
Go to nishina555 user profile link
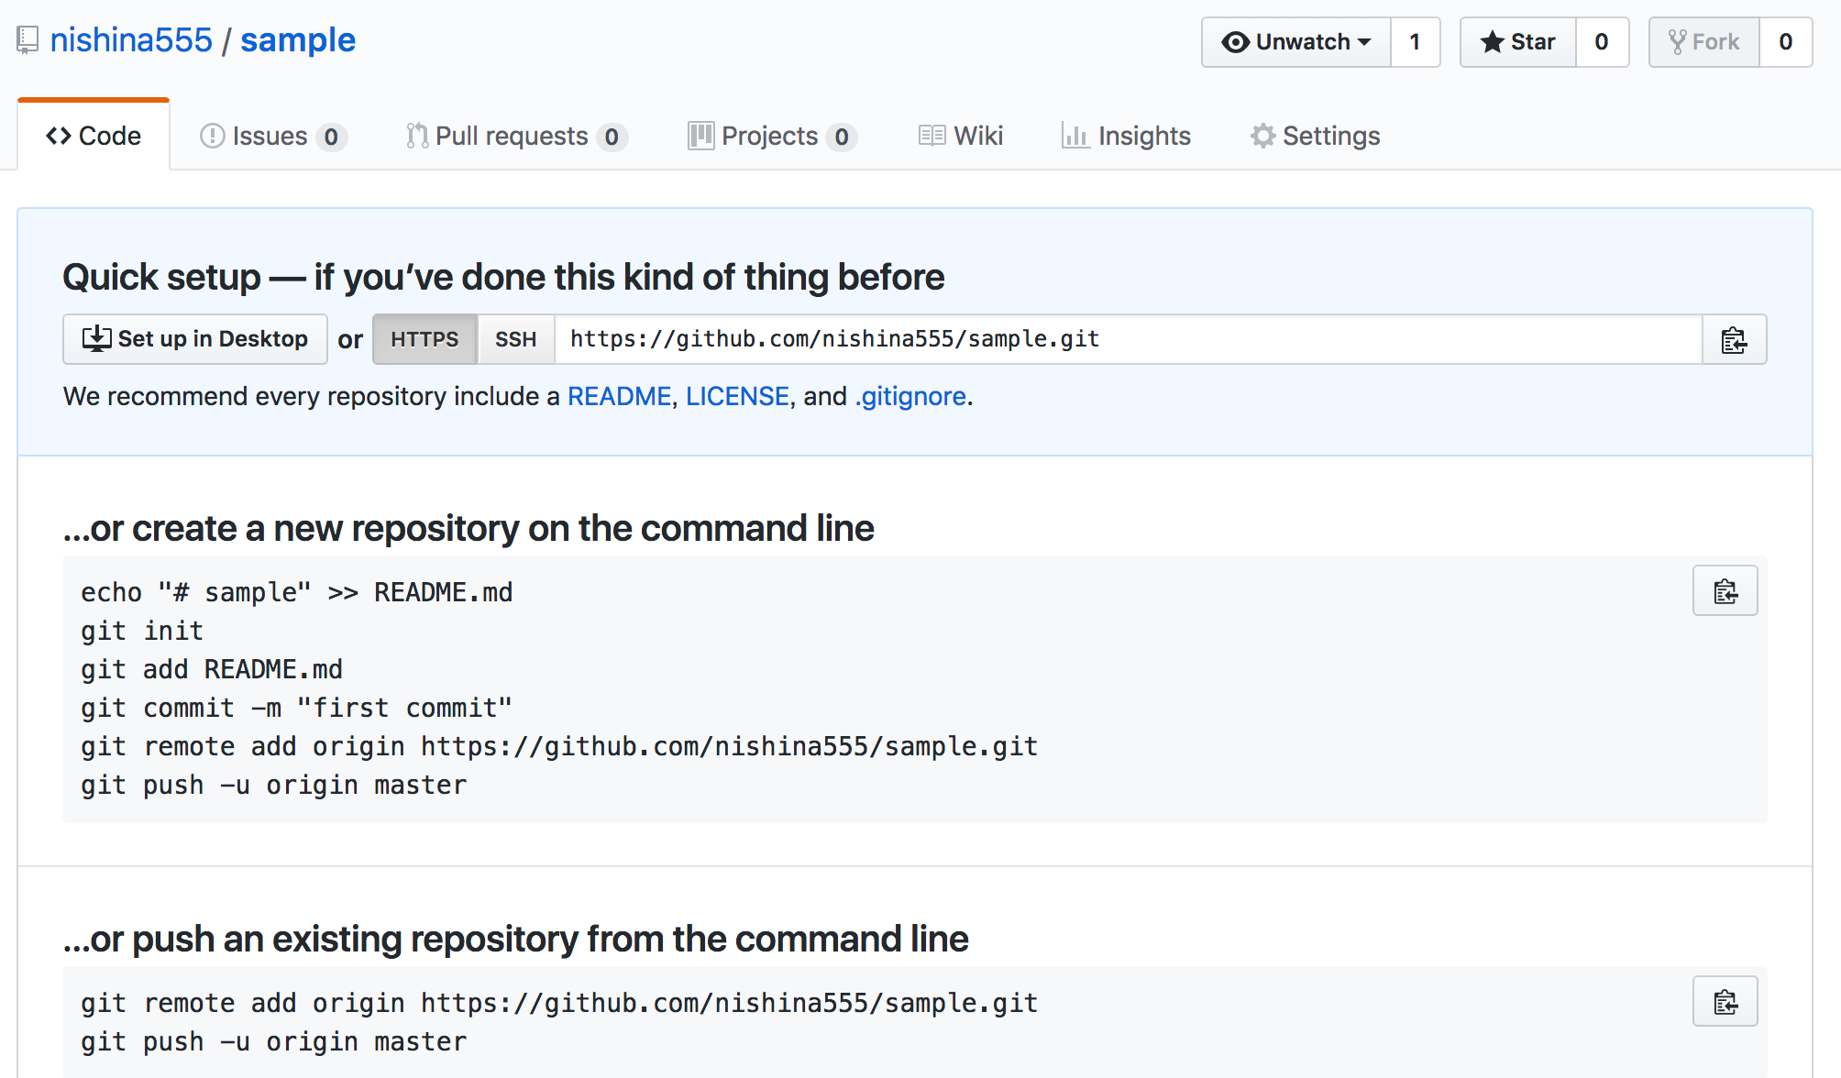(131, 40)
